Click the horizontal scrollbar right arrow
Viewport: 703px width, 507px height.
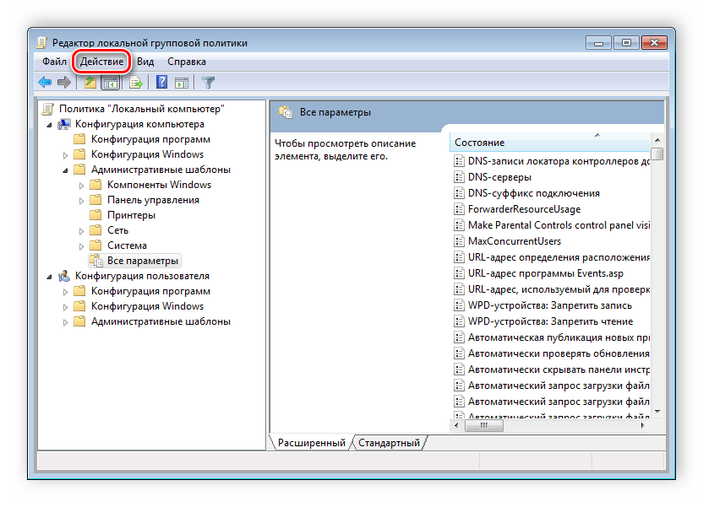pyautogui.click(x=643, y=425)
